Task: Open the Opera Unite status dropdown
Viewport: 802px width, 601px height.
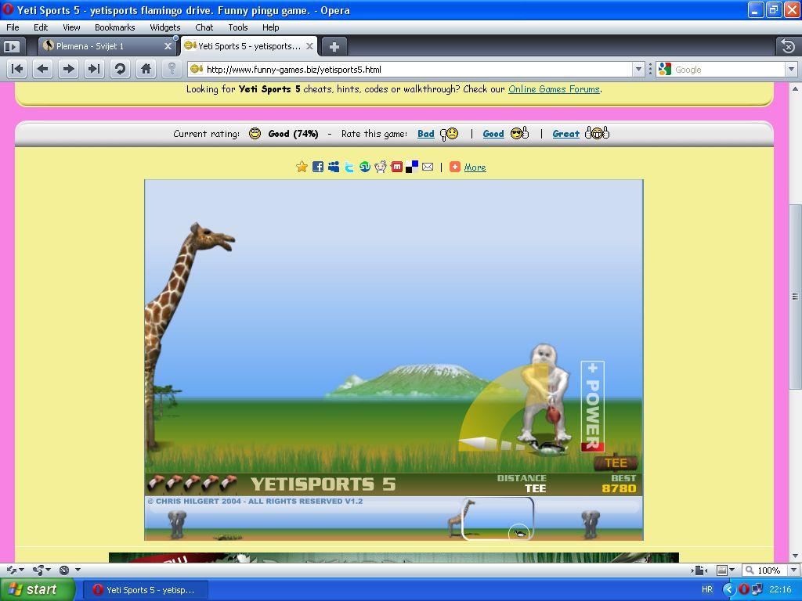Action: click(42, 570)
